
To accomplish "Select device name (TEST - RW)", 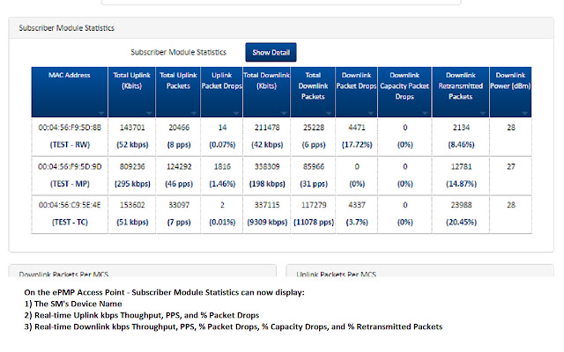I will pyautogui.click(x=70, y=144).
